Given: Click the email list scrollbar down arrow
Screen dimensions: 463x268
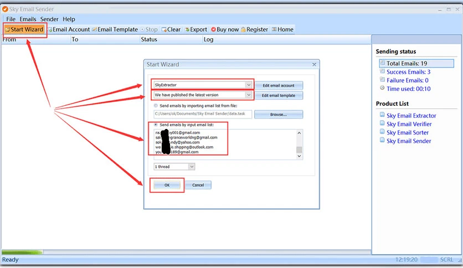Looking at the screenshot, I should [x=299, y=156].
